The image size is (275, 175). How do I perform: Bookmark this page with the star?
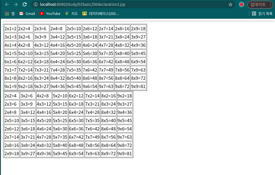pos(231,4)
